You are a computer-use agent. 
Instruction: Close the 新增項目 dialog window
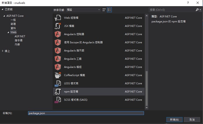[197, 3]
